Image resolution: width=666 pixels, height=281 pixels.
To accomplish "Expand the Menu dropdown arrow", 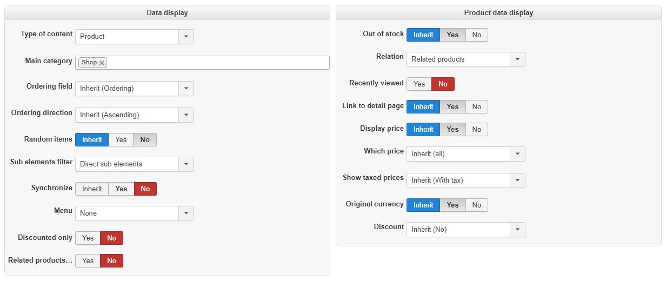I will point(186,213).
